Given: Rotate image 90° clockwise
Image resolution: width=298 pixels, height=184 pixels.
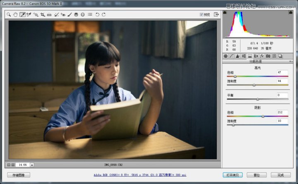Looking at the screenshot, I should 104,14.
